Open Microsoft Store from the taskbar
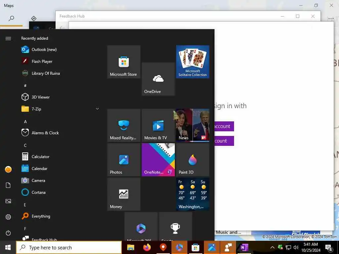The height and width of the screenshot is (254, 339). coord(195,247)
